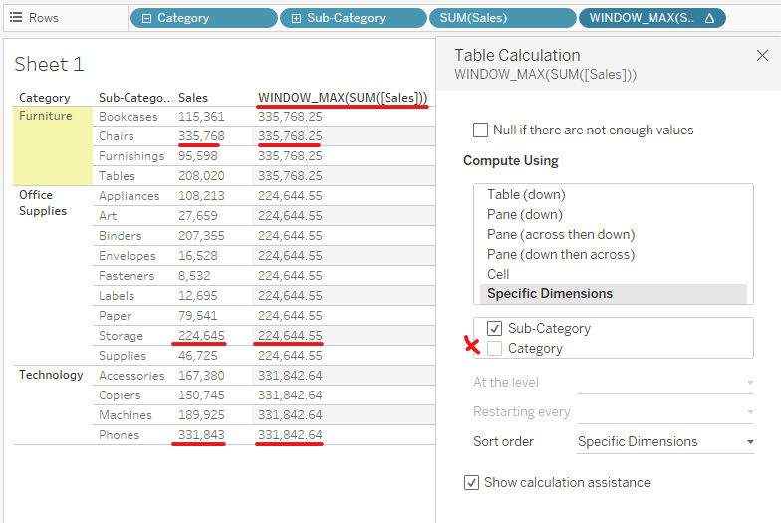The image size is (781, 523).
Task: Check the Category dimension checkbox
Action: [495, 348]
